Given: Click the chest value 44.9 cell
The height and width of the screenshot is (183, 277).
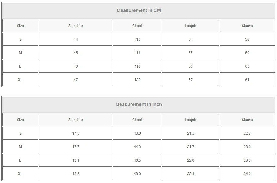Looking at the screenshot, I should point(137,147).
